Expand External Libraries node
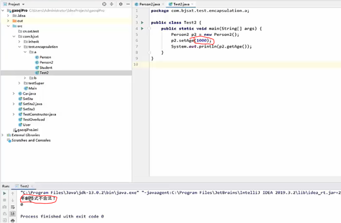This screenshot has width=341, height=223. (x=3, y=135)
